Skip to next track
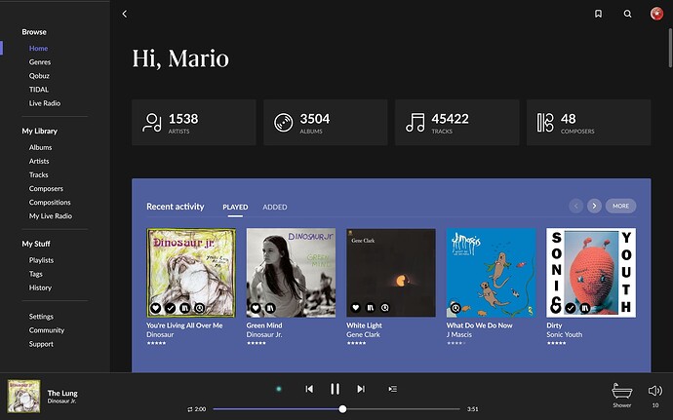The height and width of the screenshot is (420, 673). [361, 389]
